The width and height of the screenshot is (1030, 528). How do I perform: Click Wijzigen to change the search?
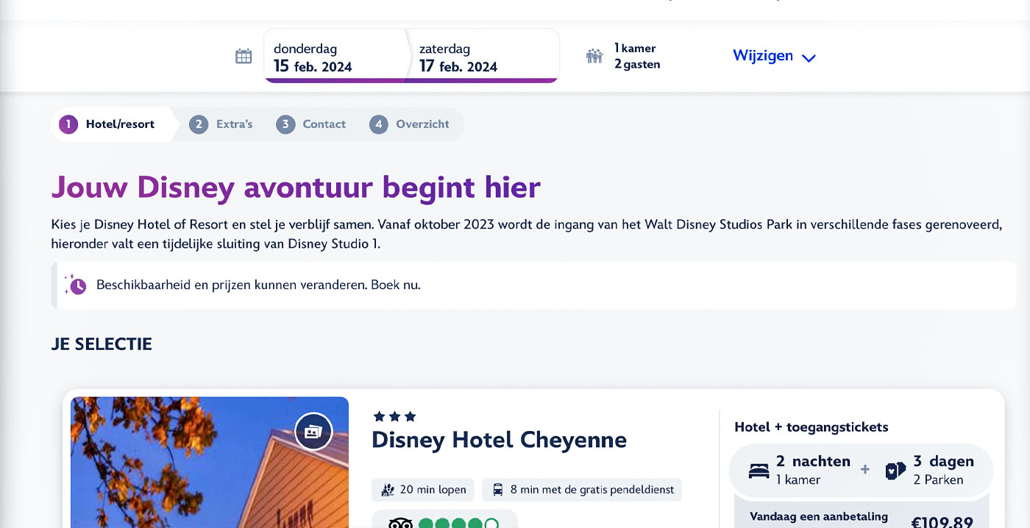pyautogui.click(x=763, y=56)
